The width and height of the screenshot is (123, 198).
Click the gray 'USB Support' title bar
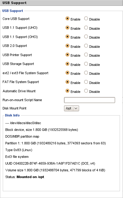(62, 3)
